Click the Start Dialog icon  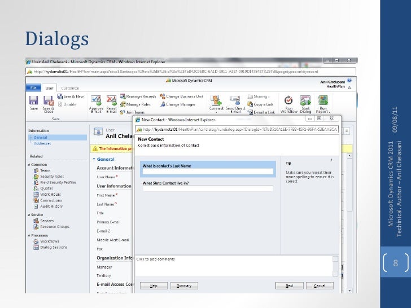[x=305, y=104]
